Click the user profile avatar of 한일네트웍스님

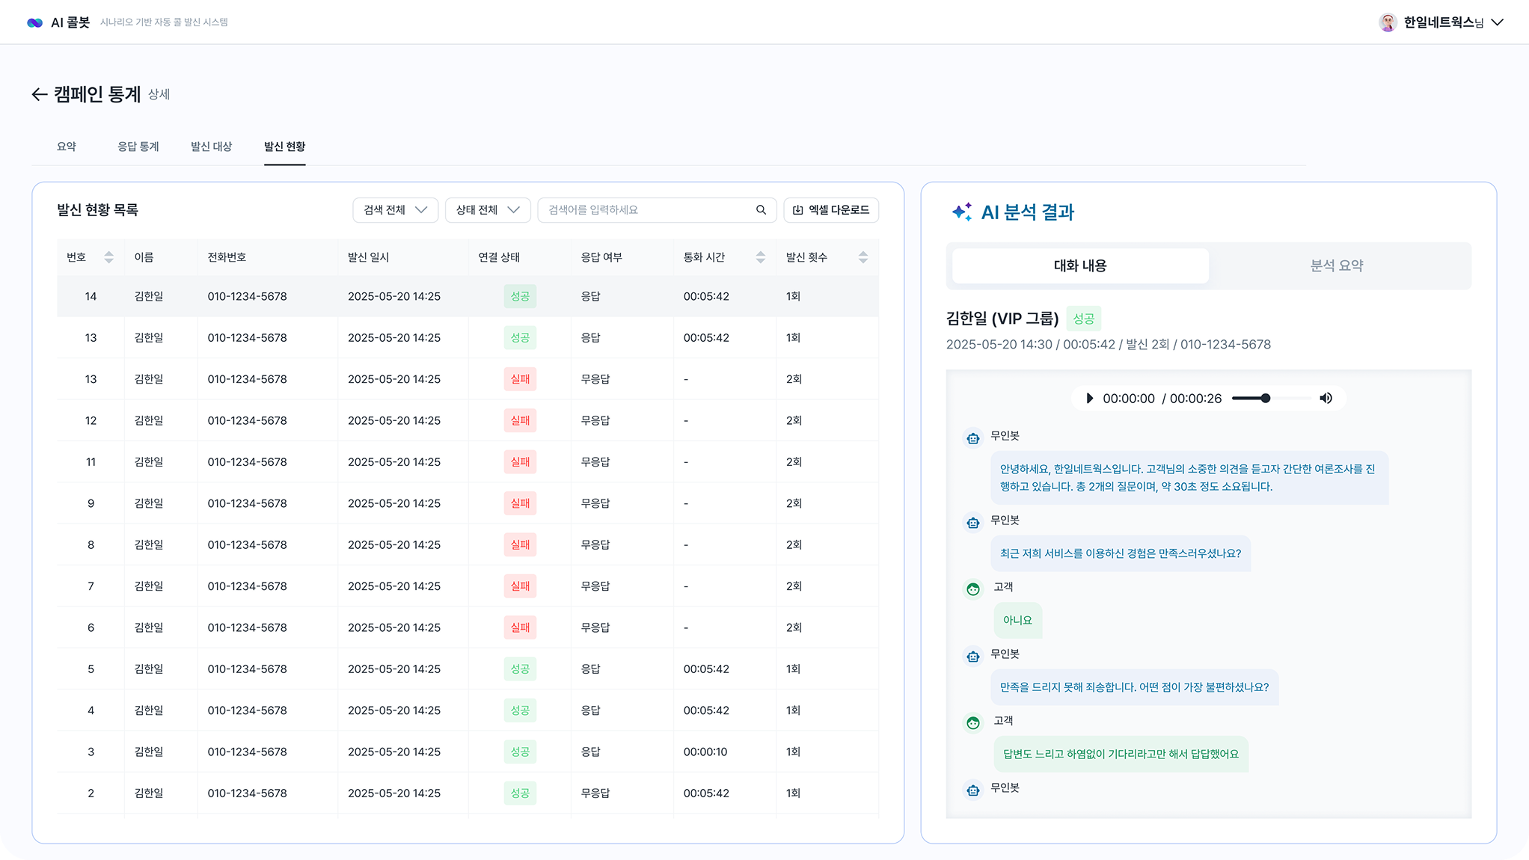point(1389,22)
